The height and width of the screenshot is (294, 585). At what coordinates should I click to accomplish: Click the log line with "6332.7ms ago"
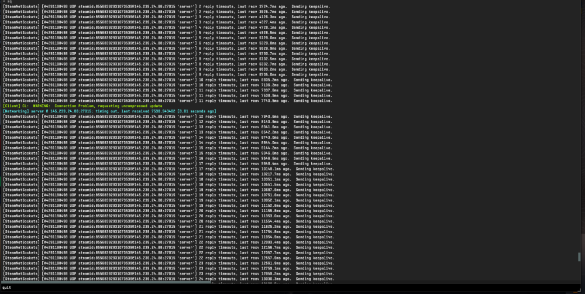click(x=166, y=64)
